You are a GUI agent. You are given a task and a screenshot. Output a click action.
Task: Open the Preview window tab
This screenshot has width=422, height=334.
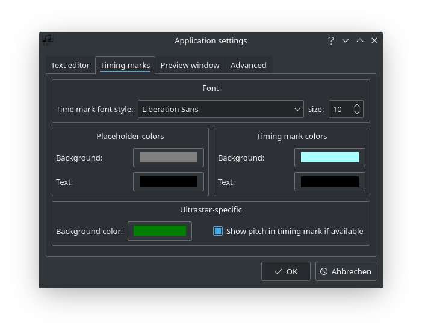tap(190, 65)
